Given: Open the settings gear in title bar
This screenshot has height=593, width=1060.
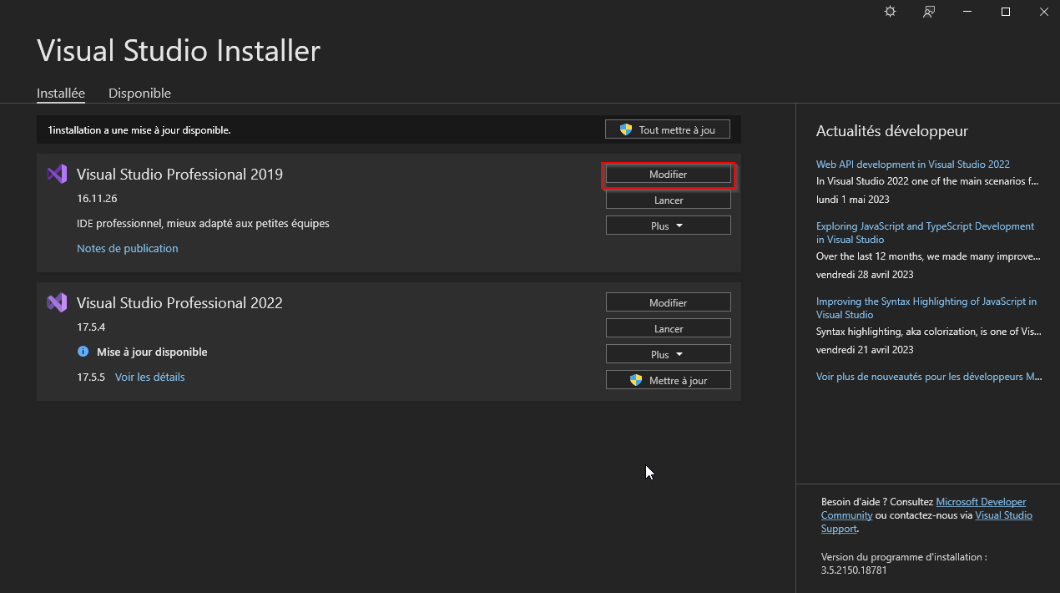Looking at the screenshot, I should 890,12.
